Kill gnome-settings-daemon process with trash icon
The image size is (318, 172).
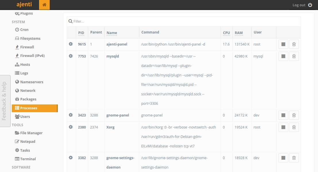tap(294, 158)
